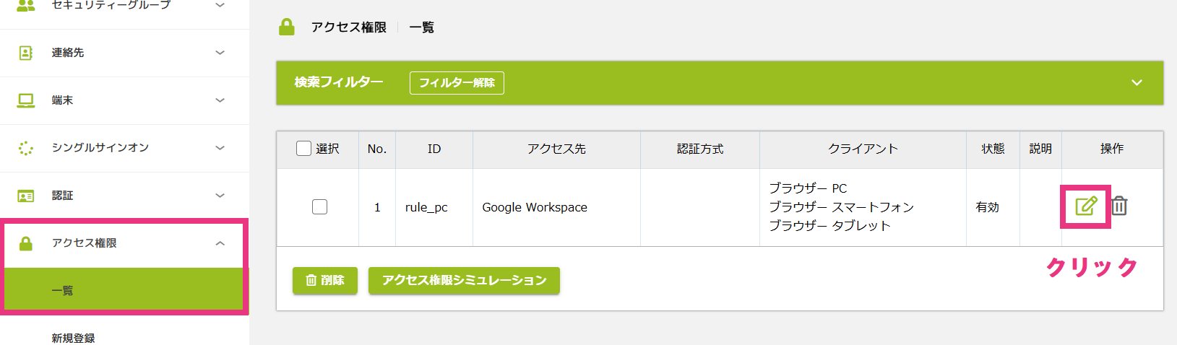Image resolution: width=1177 pixels, height=345 pixels.
Task: Click the green lock icon in page header
Action: point(287,27)
